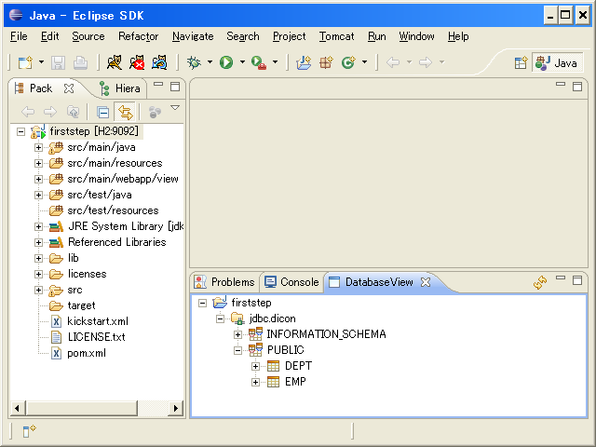Collapse the PUBLIC schema node
596x447 pixels.
click(x=238, y=350)
